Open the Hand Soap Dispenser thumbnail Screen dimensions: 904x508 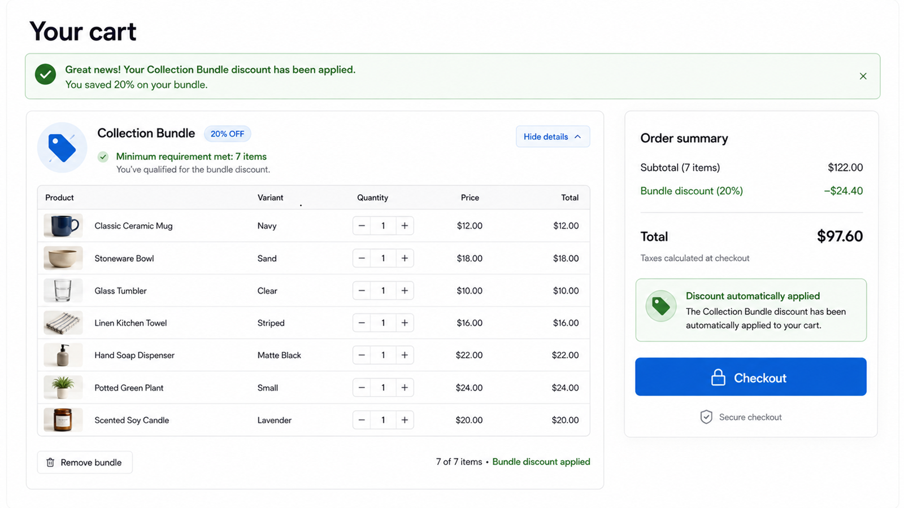[63, 355]
